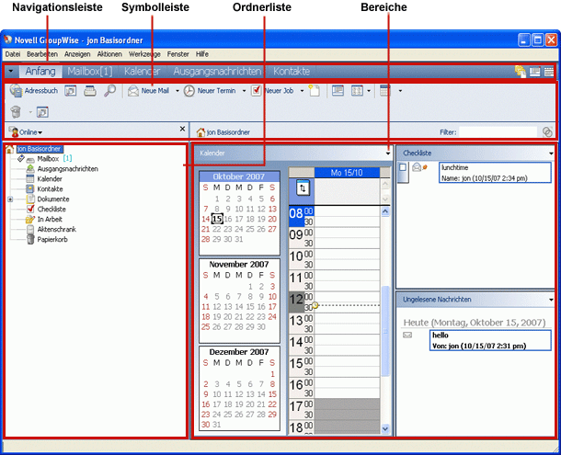Click the print icon in toolbar
The width and height of the screenshot is (561, 455).
click(90, 91)
